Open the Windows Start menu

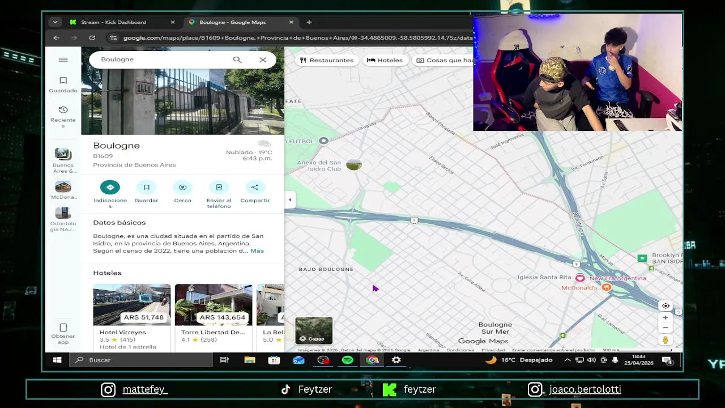pos(57,360)
